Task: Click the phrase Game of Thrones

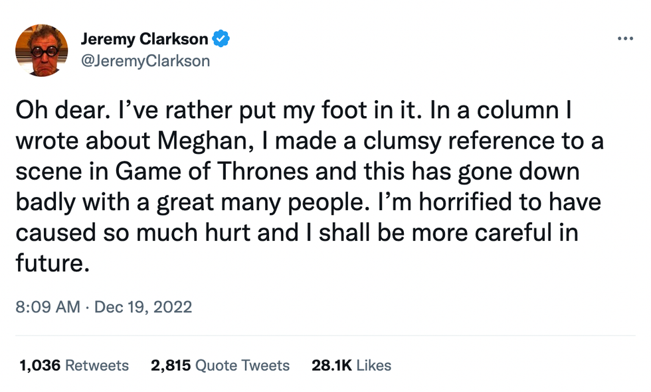Action: point(213,172)
